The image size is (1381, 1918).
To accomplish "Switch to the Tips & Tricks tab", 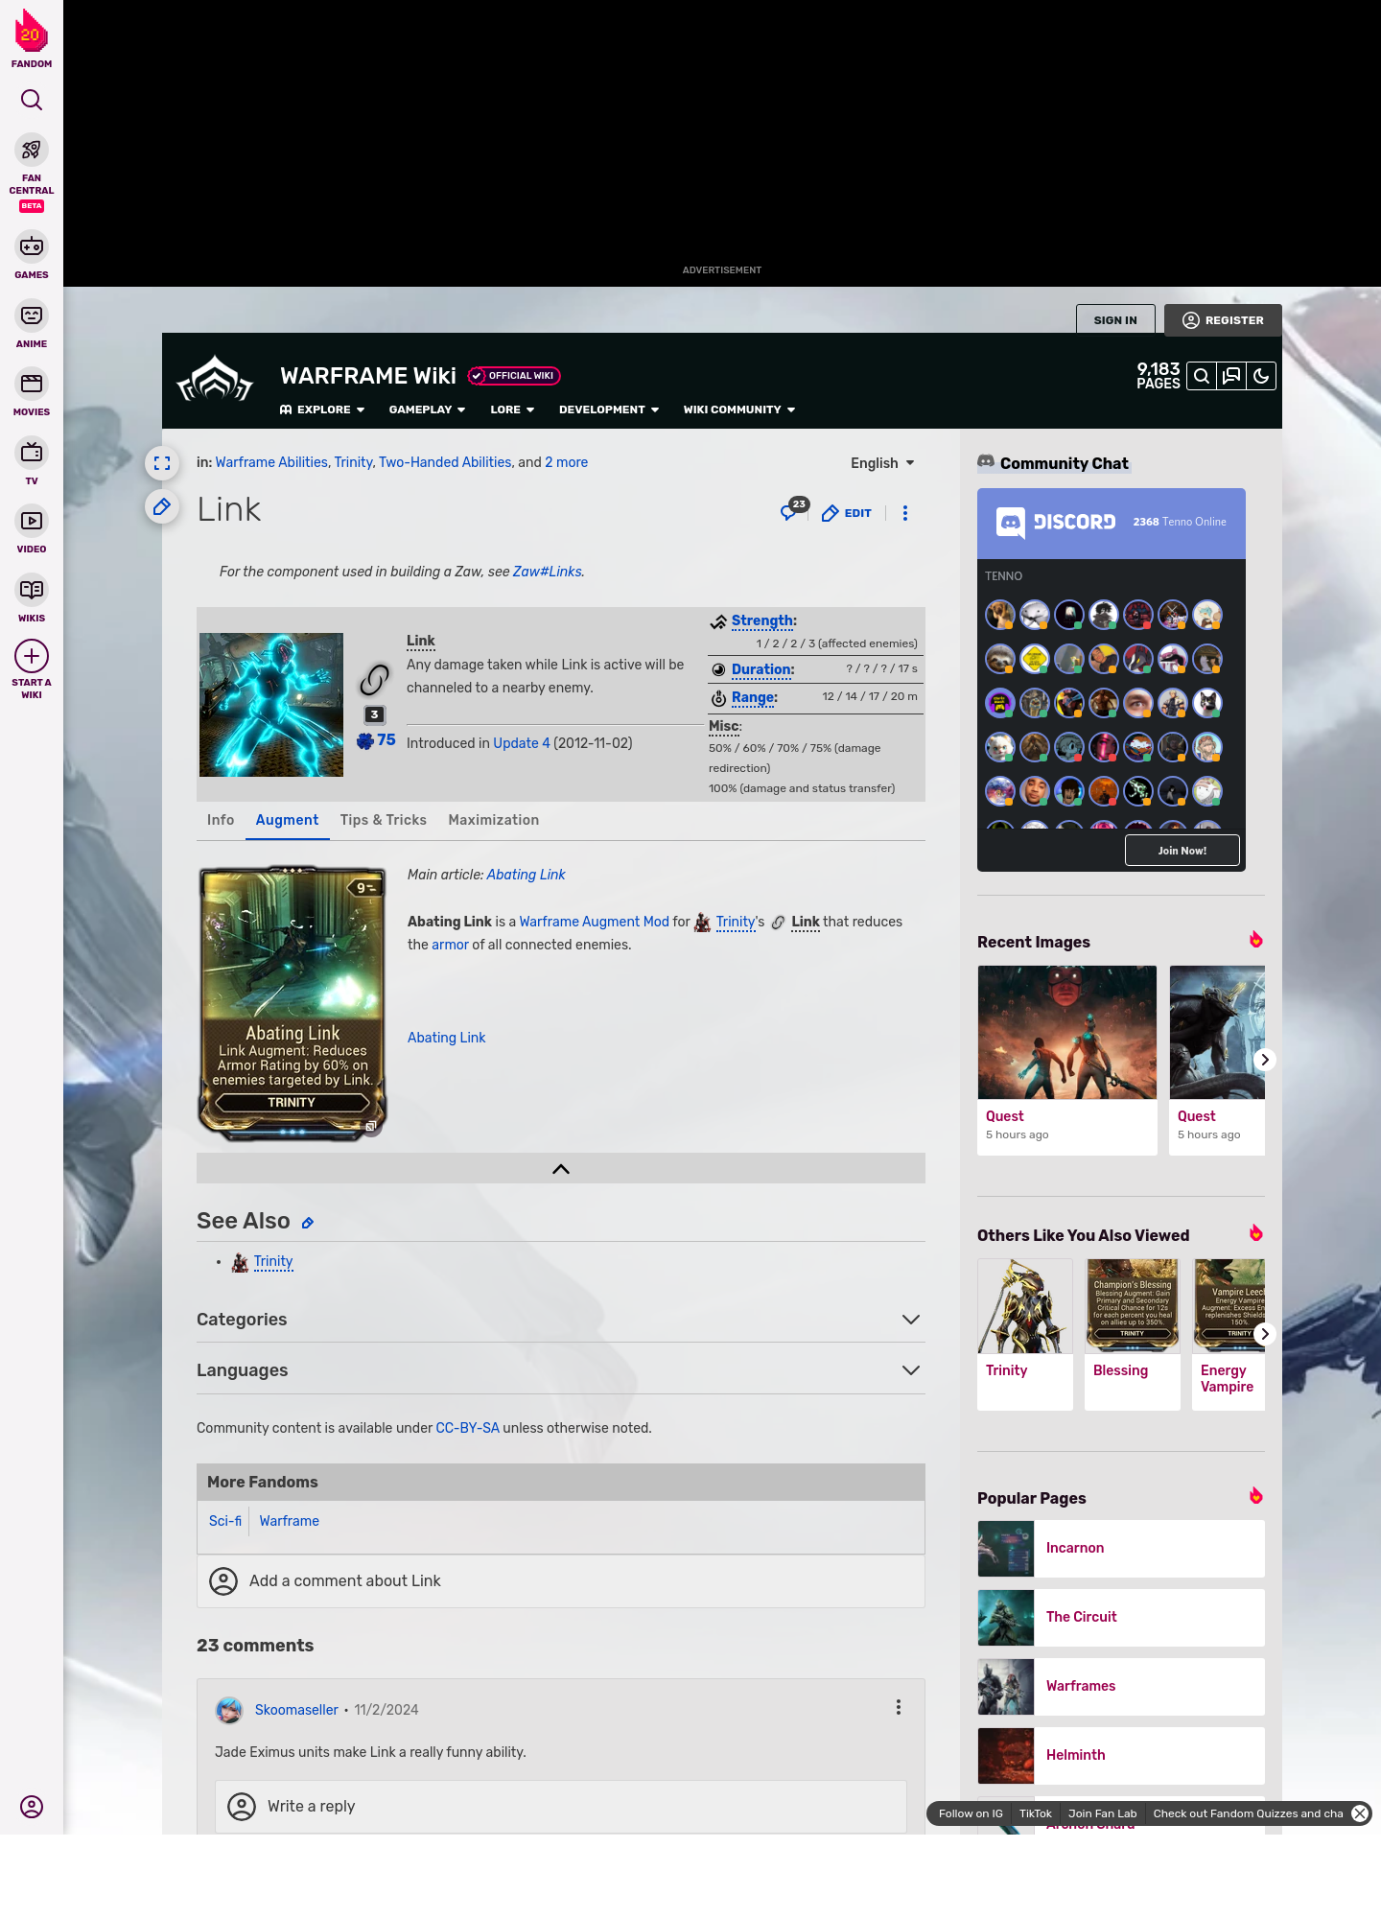I will [383, 820].
